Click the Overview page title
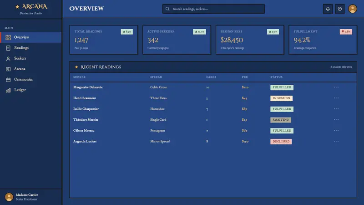The width and height of the screenshot is (364, 205). pyautogui.click(x=86, y=9)
